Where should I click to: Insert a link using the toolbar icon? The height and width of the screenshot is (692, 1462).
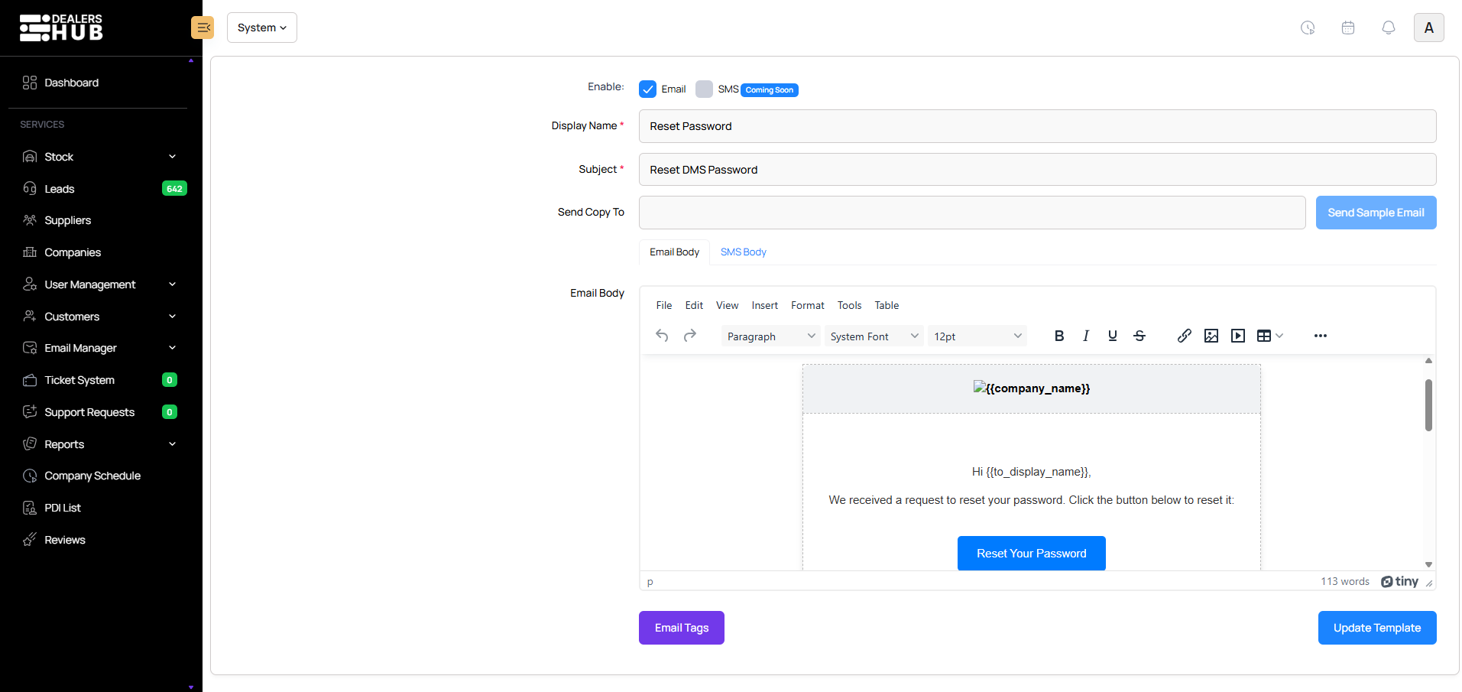[x=1184, y=336]
